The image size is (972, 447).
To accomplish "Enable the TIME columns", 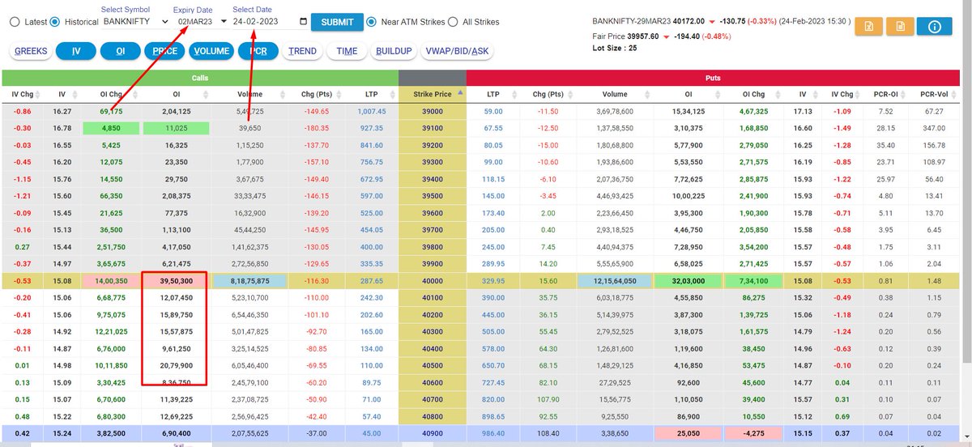I will point(347,51).
